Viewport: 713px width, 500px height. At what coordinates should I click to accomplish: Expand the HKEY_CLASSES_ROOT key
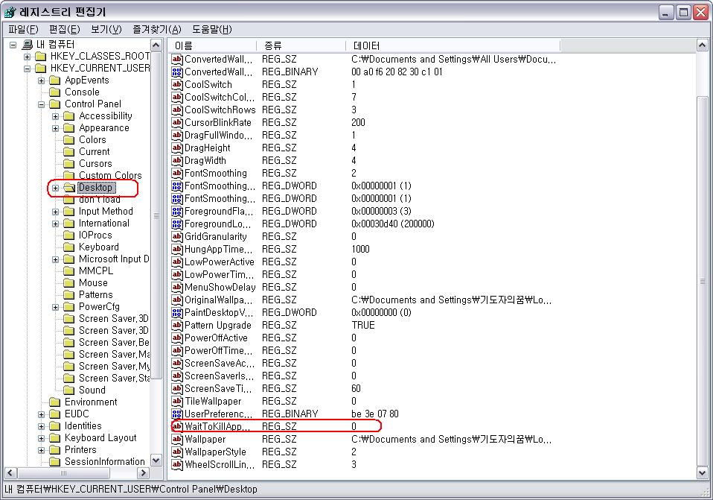(28, 57)
